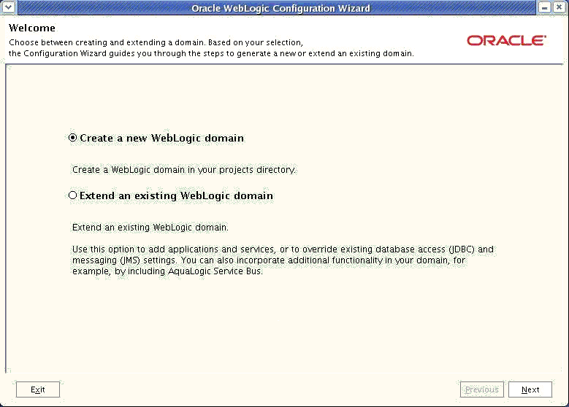569x407 pixels.
Task: Minimize the Configuration Wizard window
Action: (x=545, y=7)
